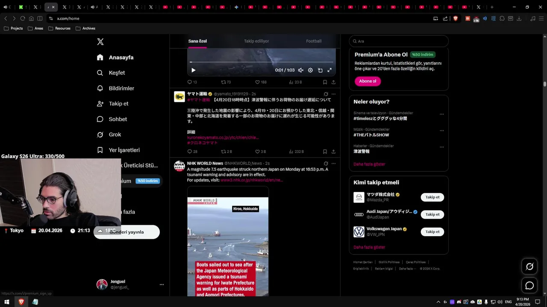Open the #クロネコヤマト hashtag

pyautogui.click(x=202, y=143)
